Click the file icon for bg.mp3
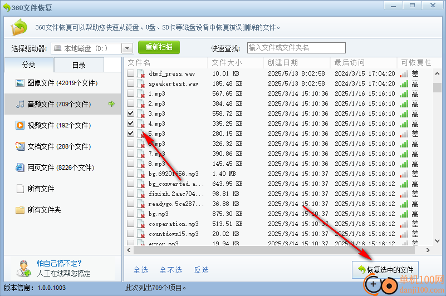Viewport: 446px width, 296px height. point(141,214)
